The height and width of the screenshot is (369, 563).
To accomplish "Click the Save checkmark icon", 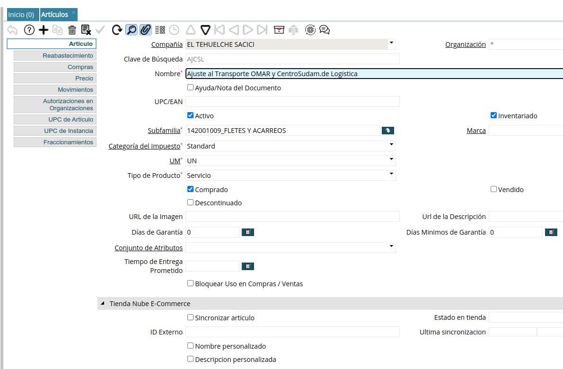I will coord(100,30).
